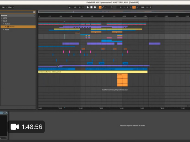Open the dropdown arrow at the device panel bottom
Screen dimensions: 190x142
coord(6,138)
